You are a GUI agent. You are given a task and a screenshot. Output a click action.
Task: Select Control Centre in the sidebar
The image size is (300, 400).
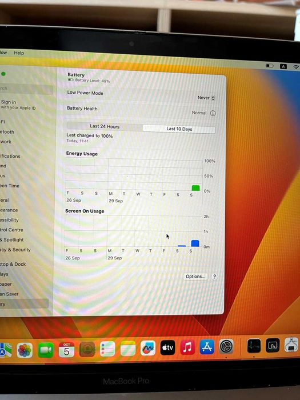[11, 230]
